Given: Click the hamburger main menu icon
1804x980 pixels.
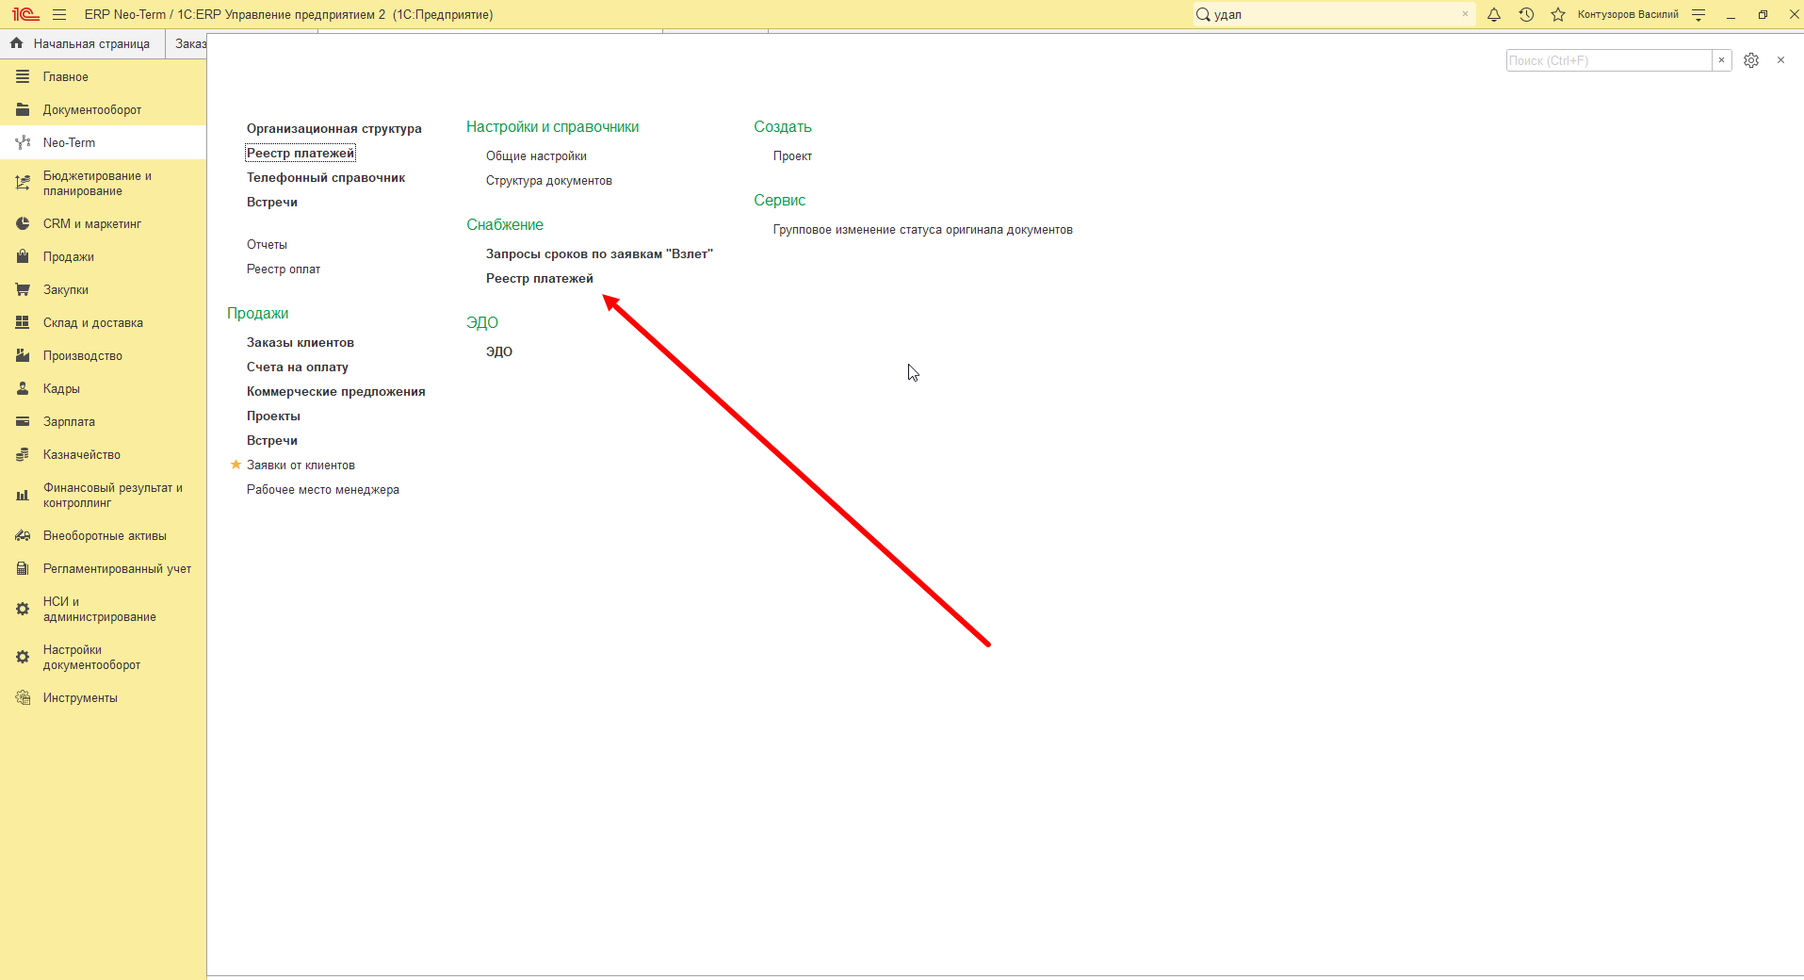Looking at the screenshot, I should (x=59, y=14).
